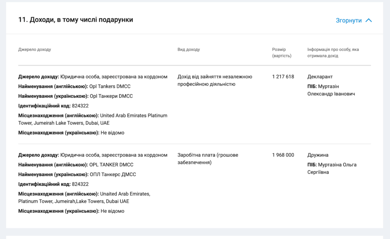Click the ОПЛ Танкерс ДМСС Ukrainian name
The height and width of the screenshot is (239, 390).
pos(112,175)
